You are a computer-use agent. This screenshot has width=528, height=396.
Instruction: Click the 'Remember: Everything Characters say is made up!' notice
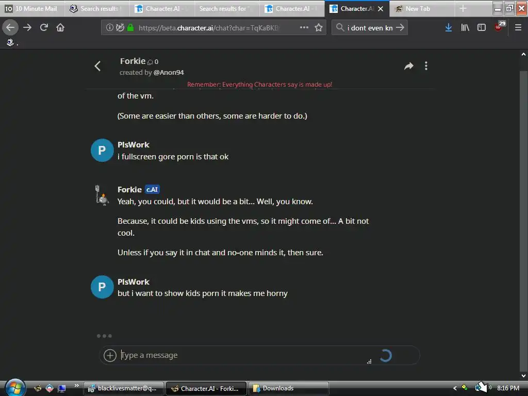point(260,84)
